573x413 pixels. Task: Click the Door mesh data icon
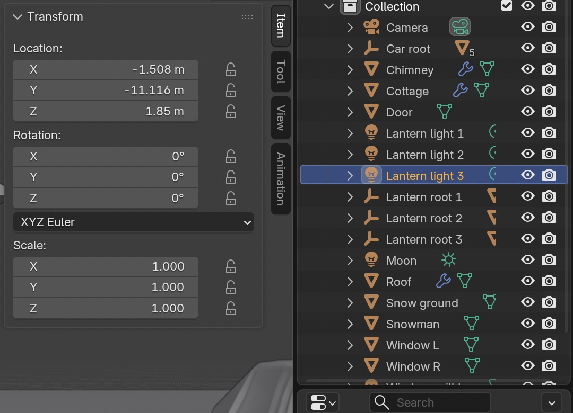pos(445,111)
